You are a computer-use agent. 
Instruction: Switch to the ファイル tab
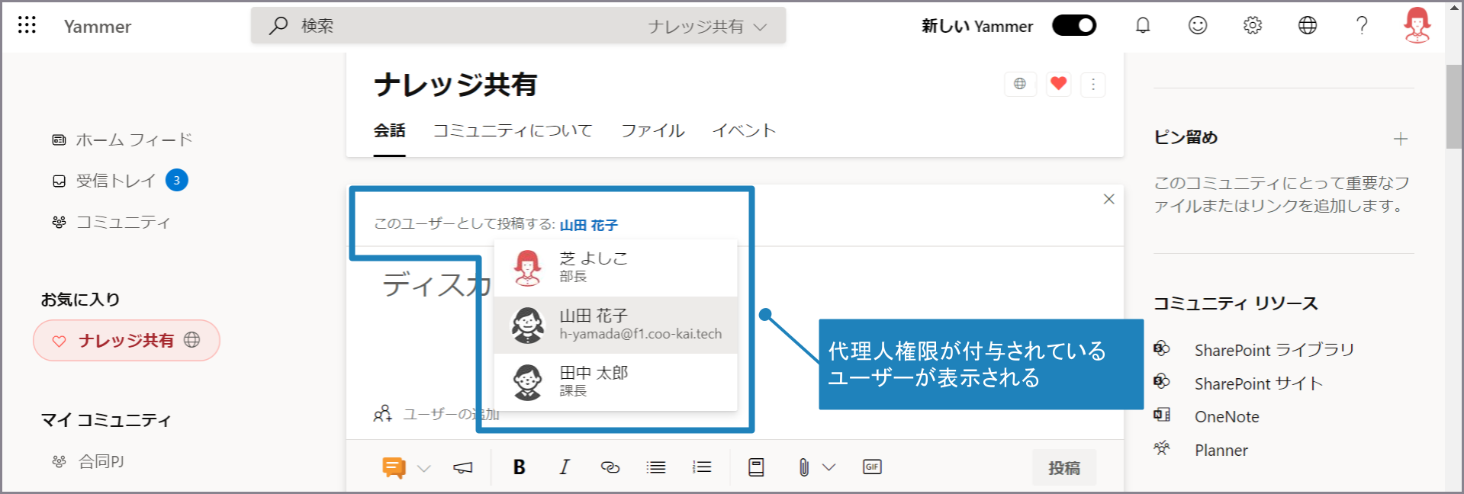pos(653,130)
